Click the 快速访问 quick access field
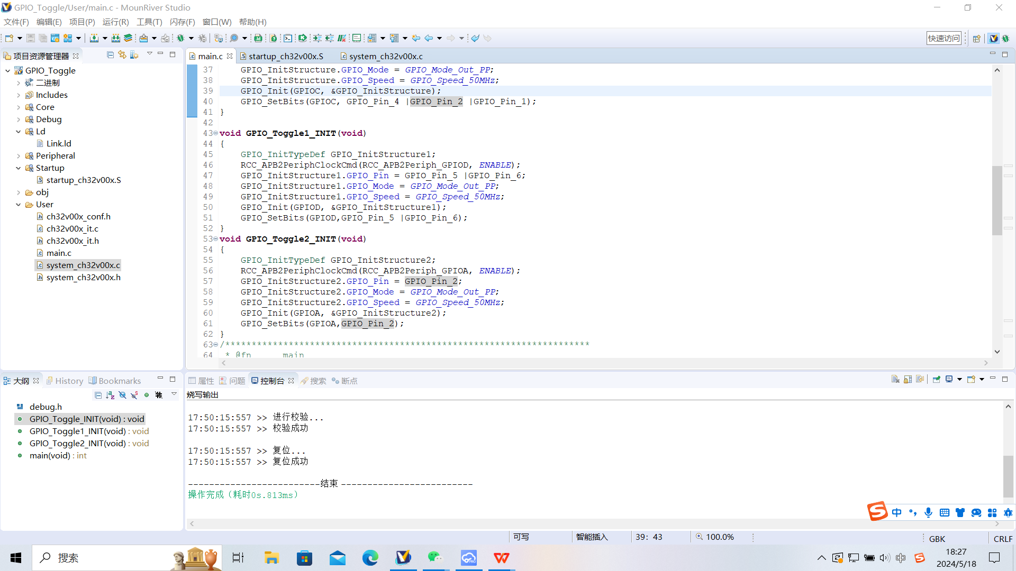Screen dimensions: 1016x571 tap(944, 38)
